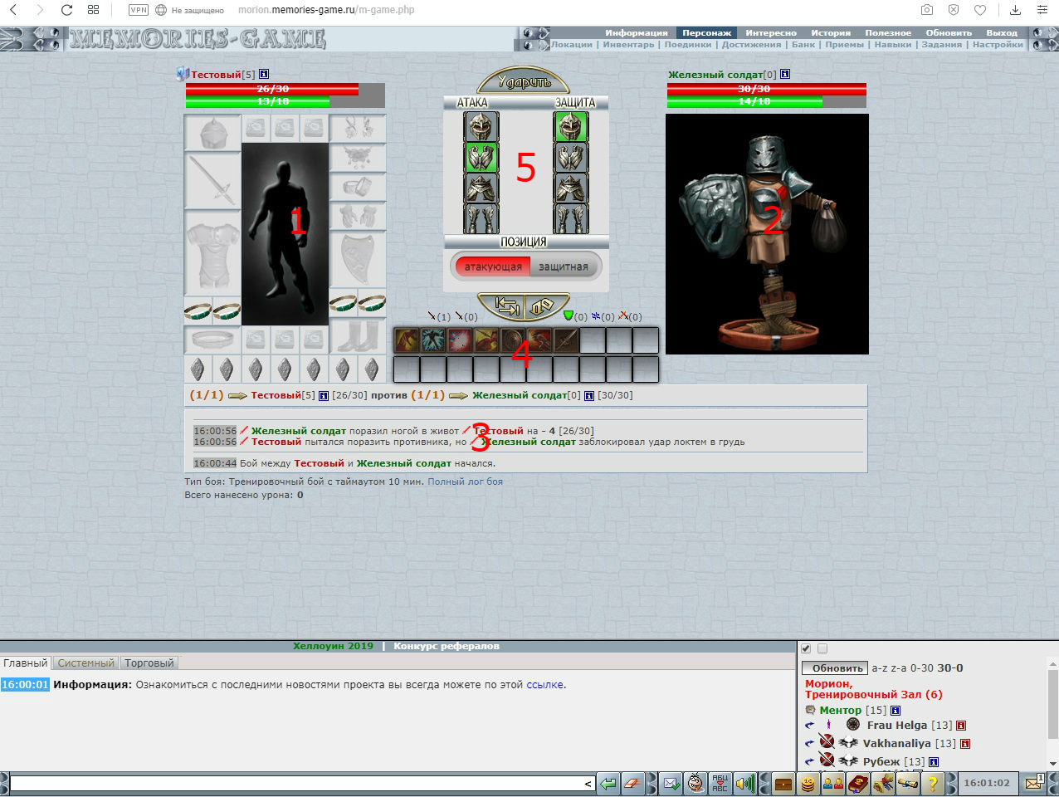Open the smiley emoticons icon
1059x797 pixels.
click(x=695, y=783)
